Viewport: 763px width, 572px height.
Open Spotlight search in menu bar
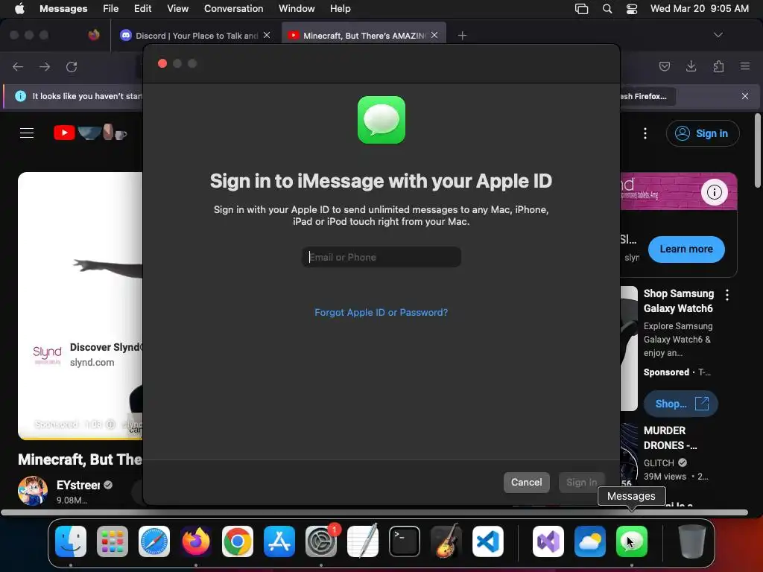(607, 9)
